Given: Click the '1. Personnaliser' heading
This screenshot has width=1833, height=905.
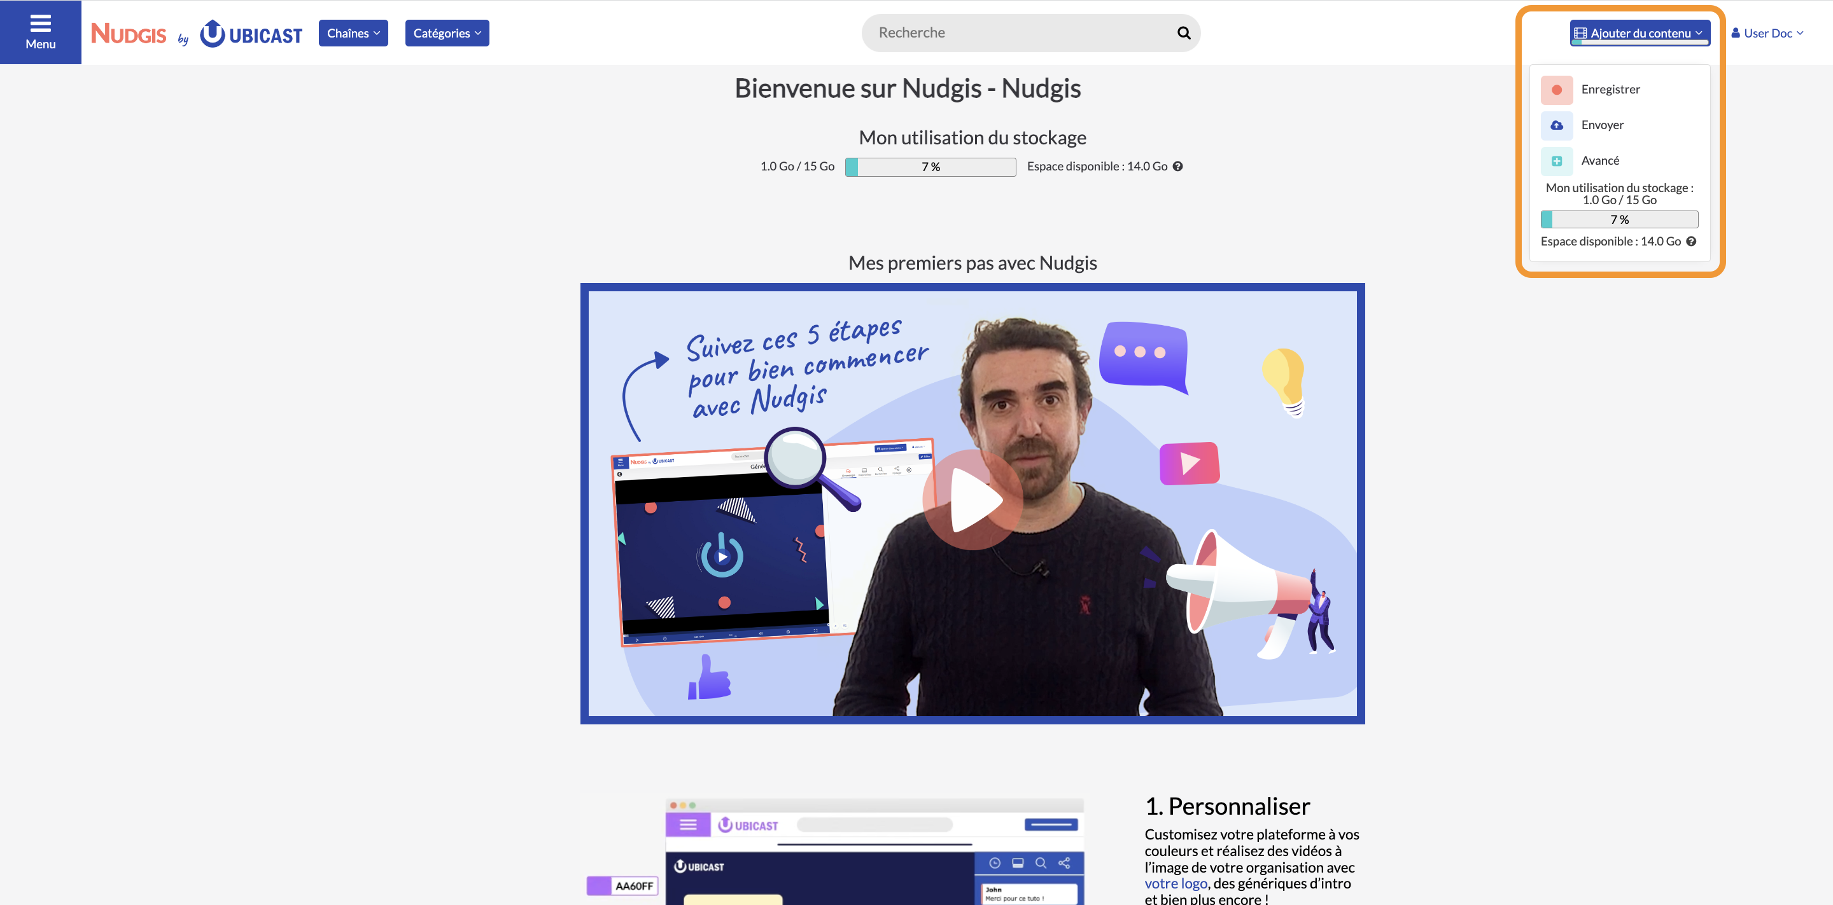Looking at the screenshot, I should (x=1226, y=806).
